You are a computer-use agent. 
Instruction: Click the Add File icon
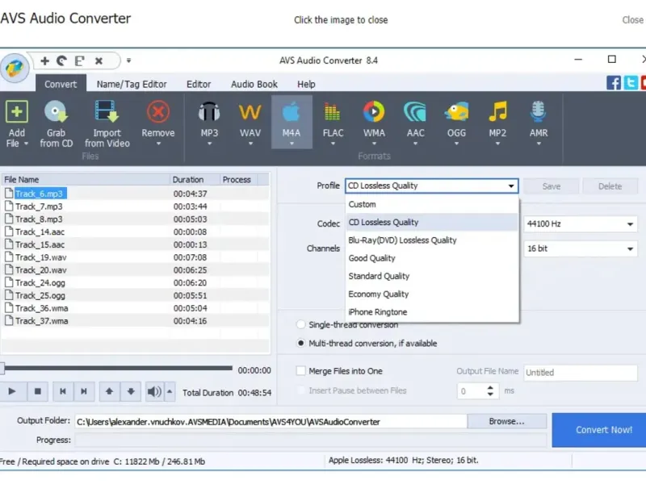coord(17,112)
